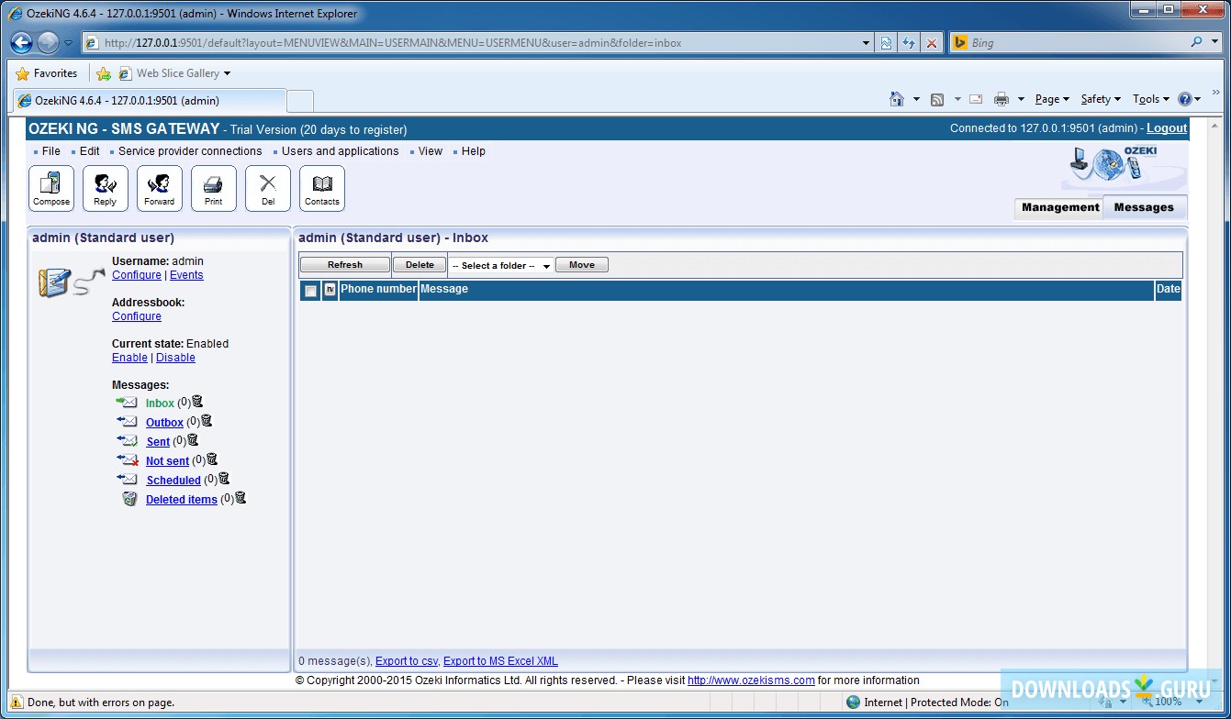The height and width of the screenshot is (719, 1231).
Task: Click the Deleted items recycle bin icon
Action: pos(129,499)
